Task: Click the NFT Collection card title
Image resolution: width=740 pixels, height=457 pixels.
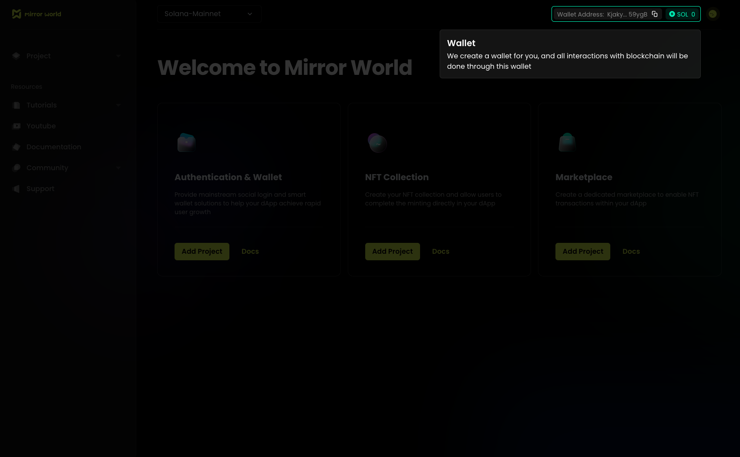Action: click(397, 177)
